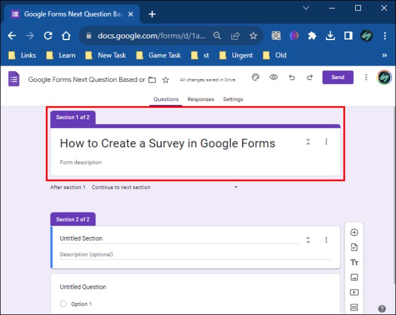Click the Section 1 of 2 label
Image resolution: width=396 pixels, height=315 pixels.
[x=73, y=117]
